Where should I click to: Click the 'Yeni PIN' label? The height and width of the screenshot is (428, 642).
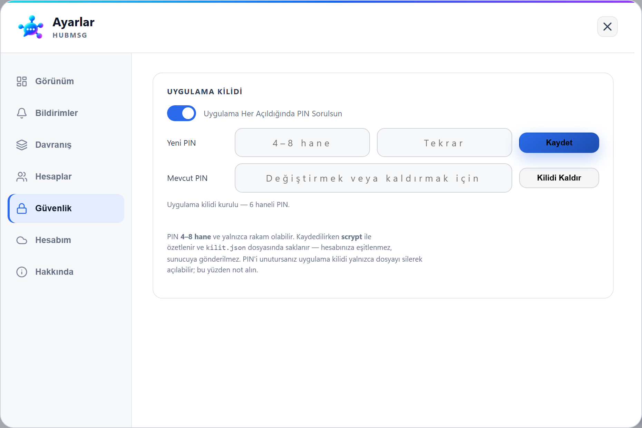point(181,143)
